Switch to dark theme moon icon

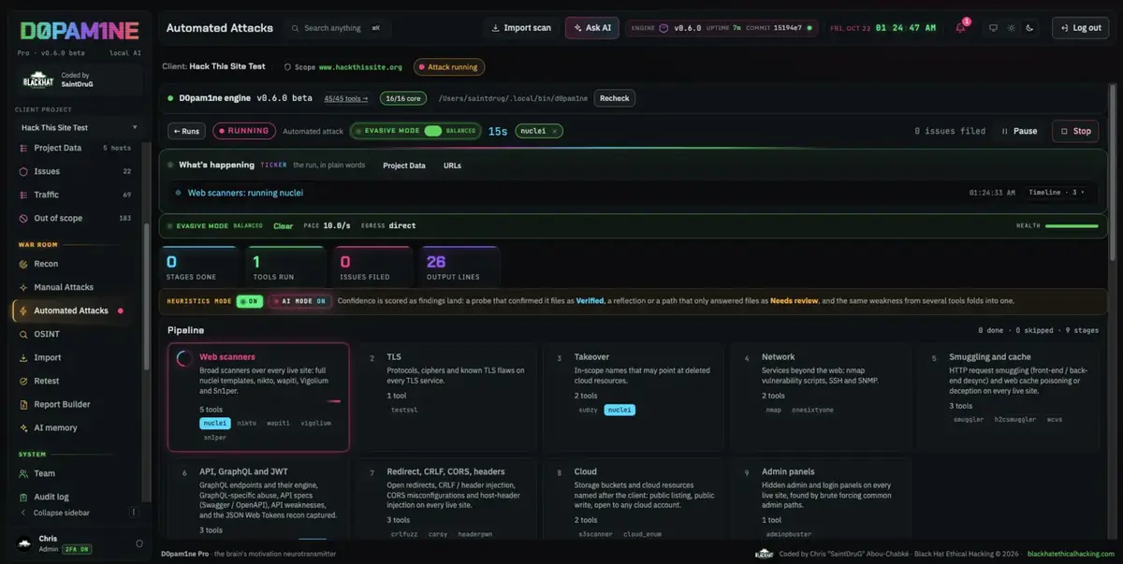(1029, 28)
